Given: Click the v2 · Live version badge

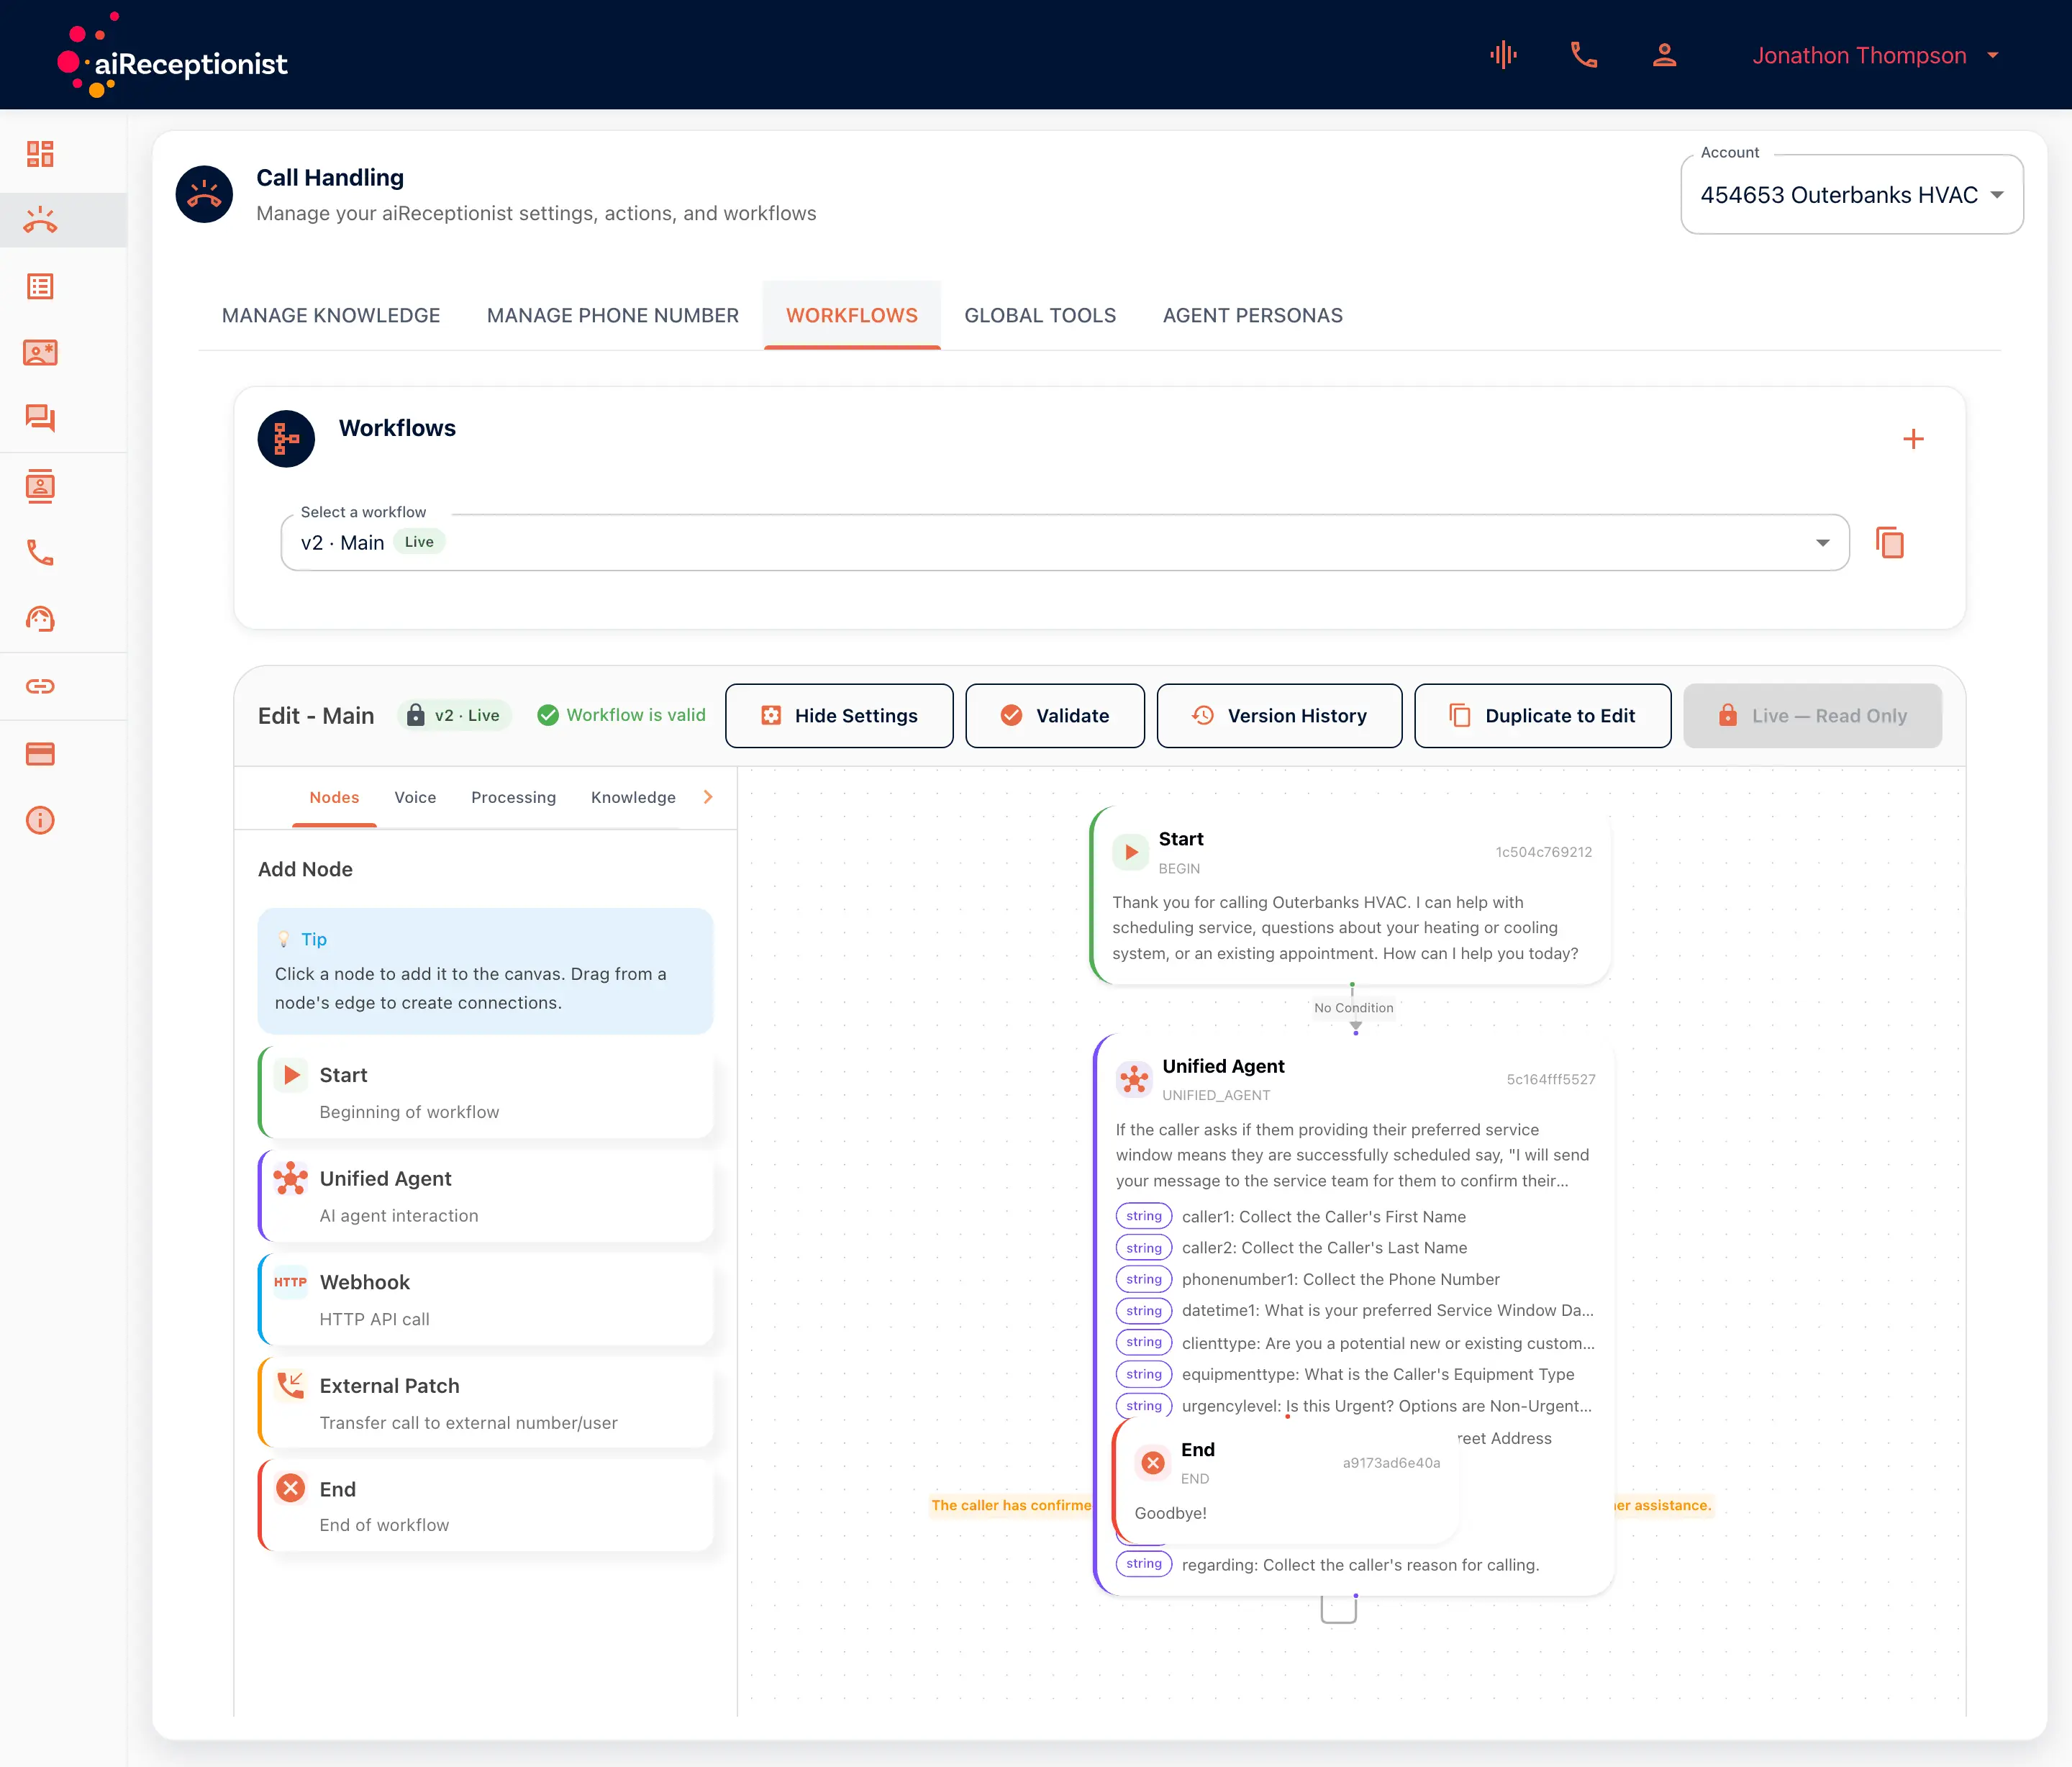Looking at the screenshot, I should (455, 716).
